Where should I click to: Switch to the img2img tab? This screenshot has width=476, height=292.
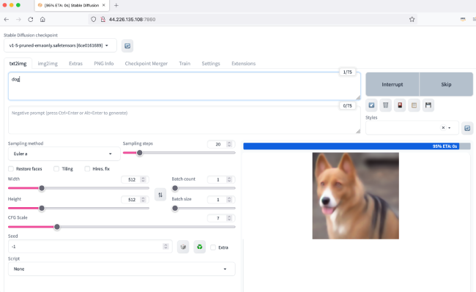(48, 64)
